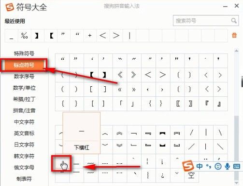The height and width of the screenshot is (186, 243).
Task: Click the scrollbar down arrow of the symbol list
Action: pos(236,183)
